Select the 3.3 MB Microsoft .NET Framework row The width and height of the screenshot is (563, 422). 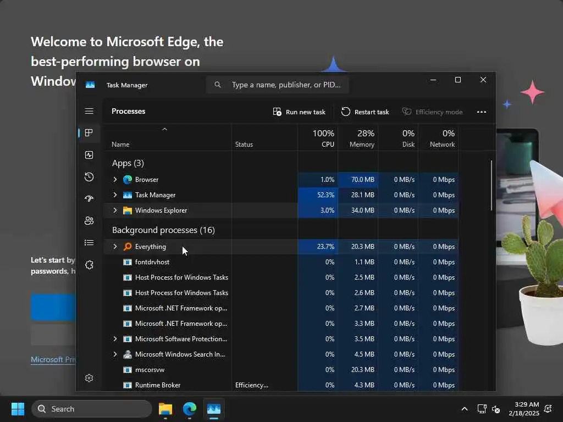pos(281,324)
